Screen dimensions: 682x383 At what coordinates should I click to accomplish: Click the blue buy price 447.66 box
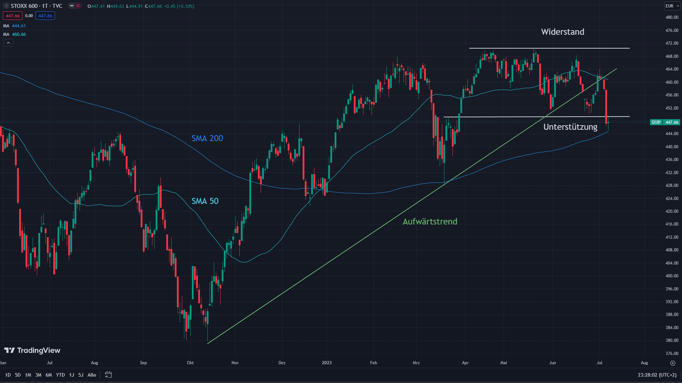pyautogui.click(x=45, y=16)
